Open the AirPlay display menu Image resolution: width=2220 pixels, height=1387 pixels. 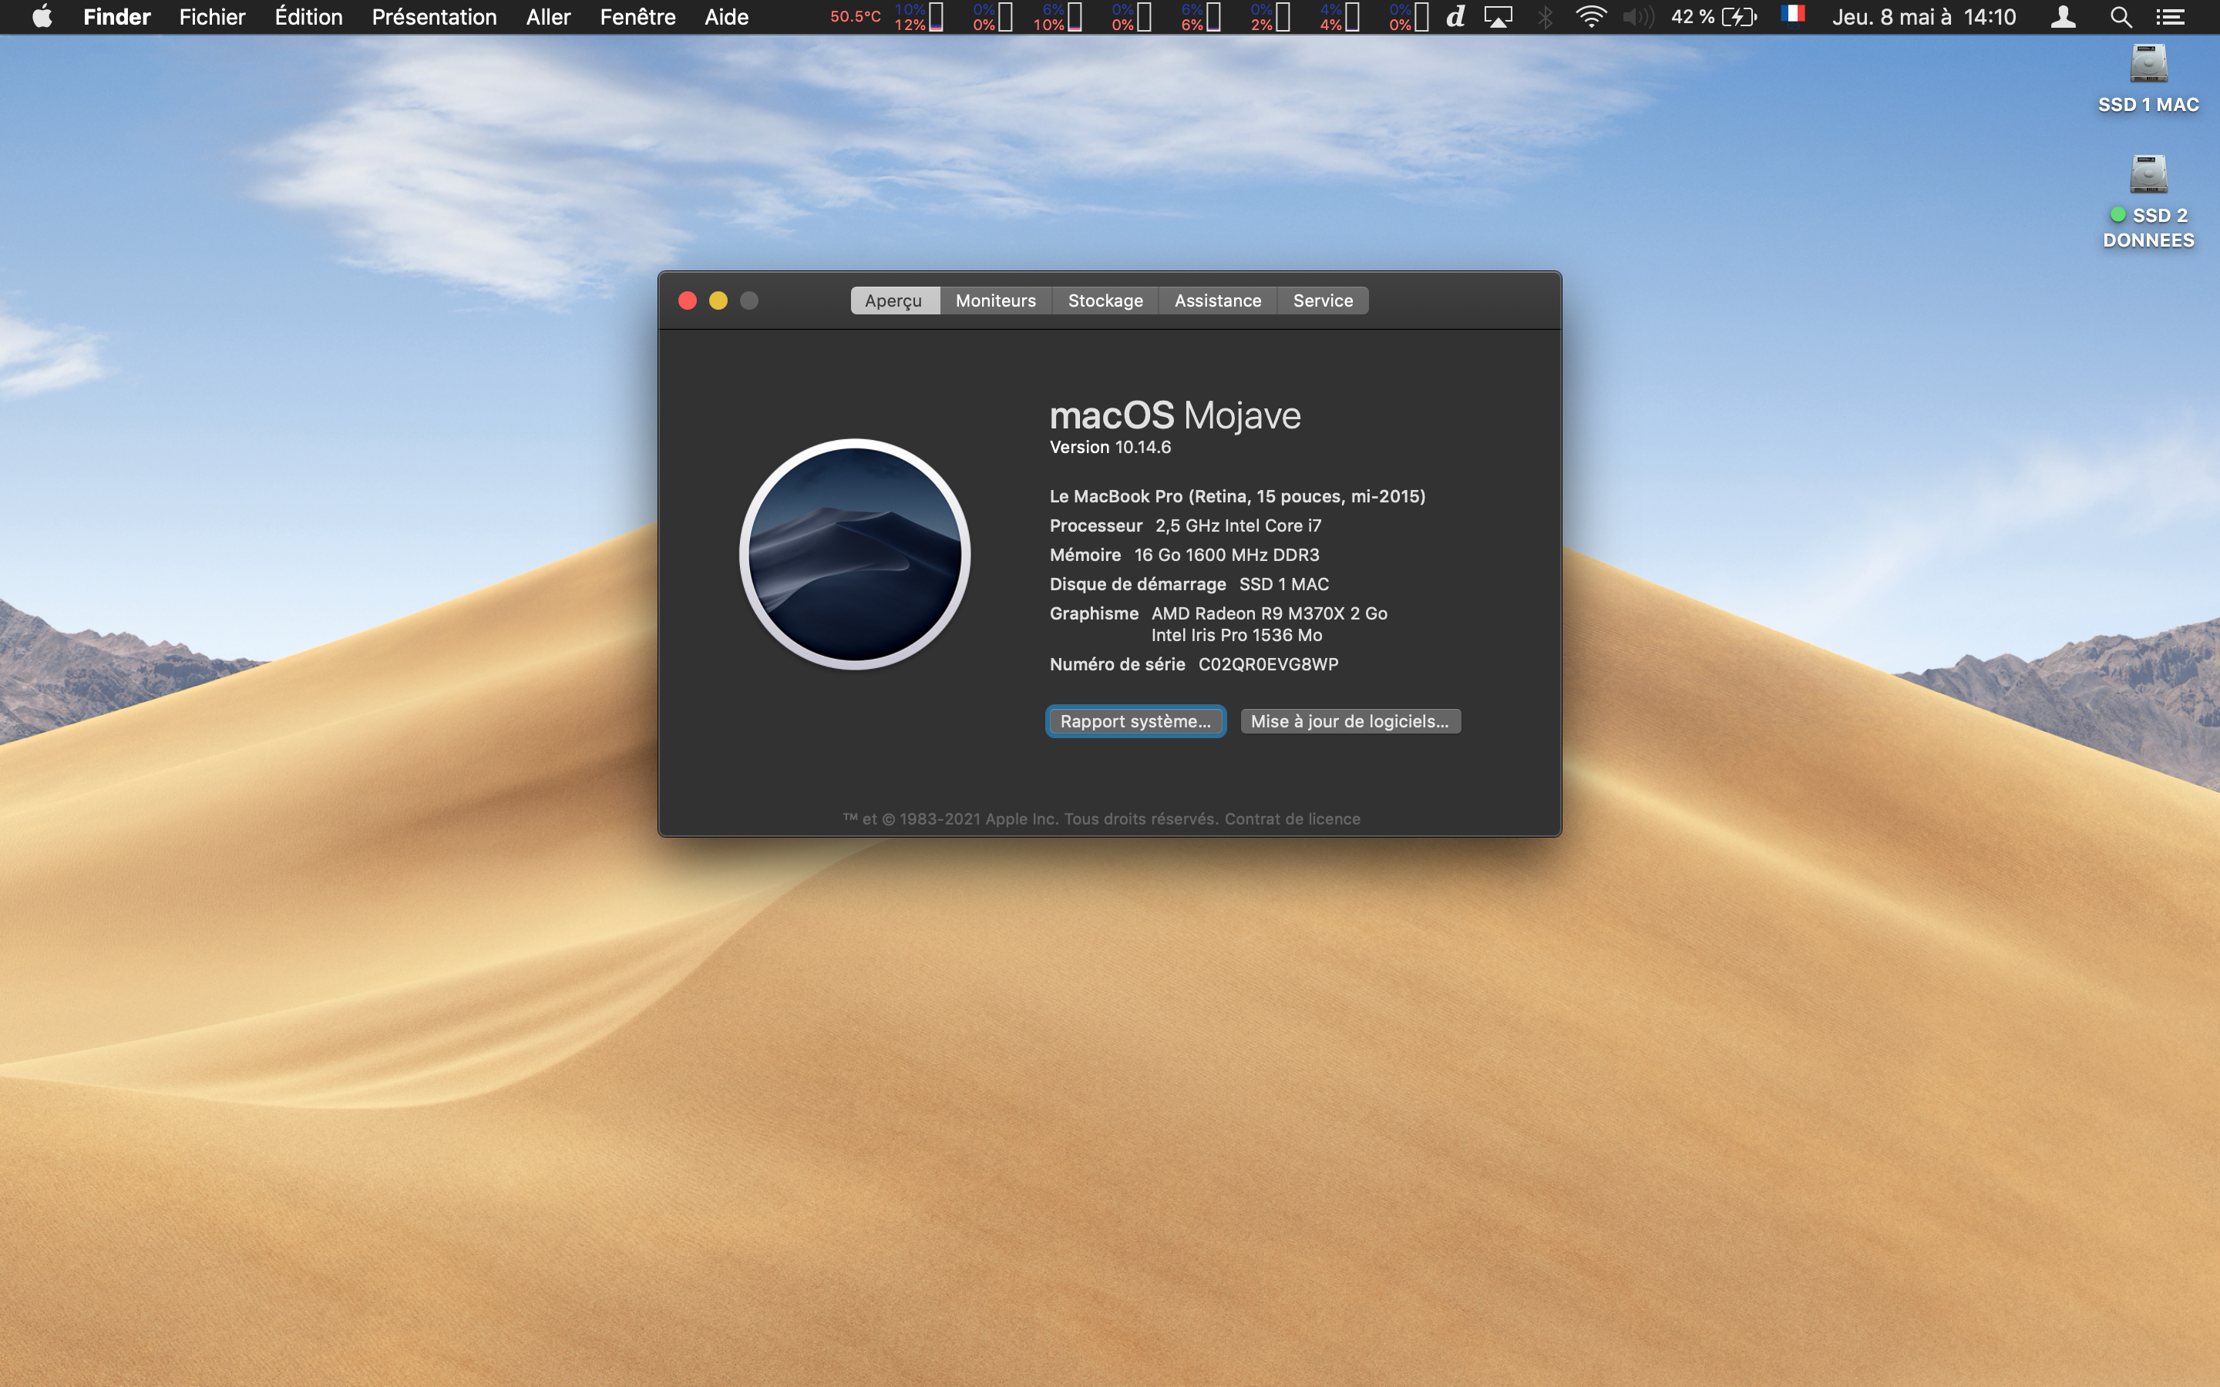point(1498,16)
